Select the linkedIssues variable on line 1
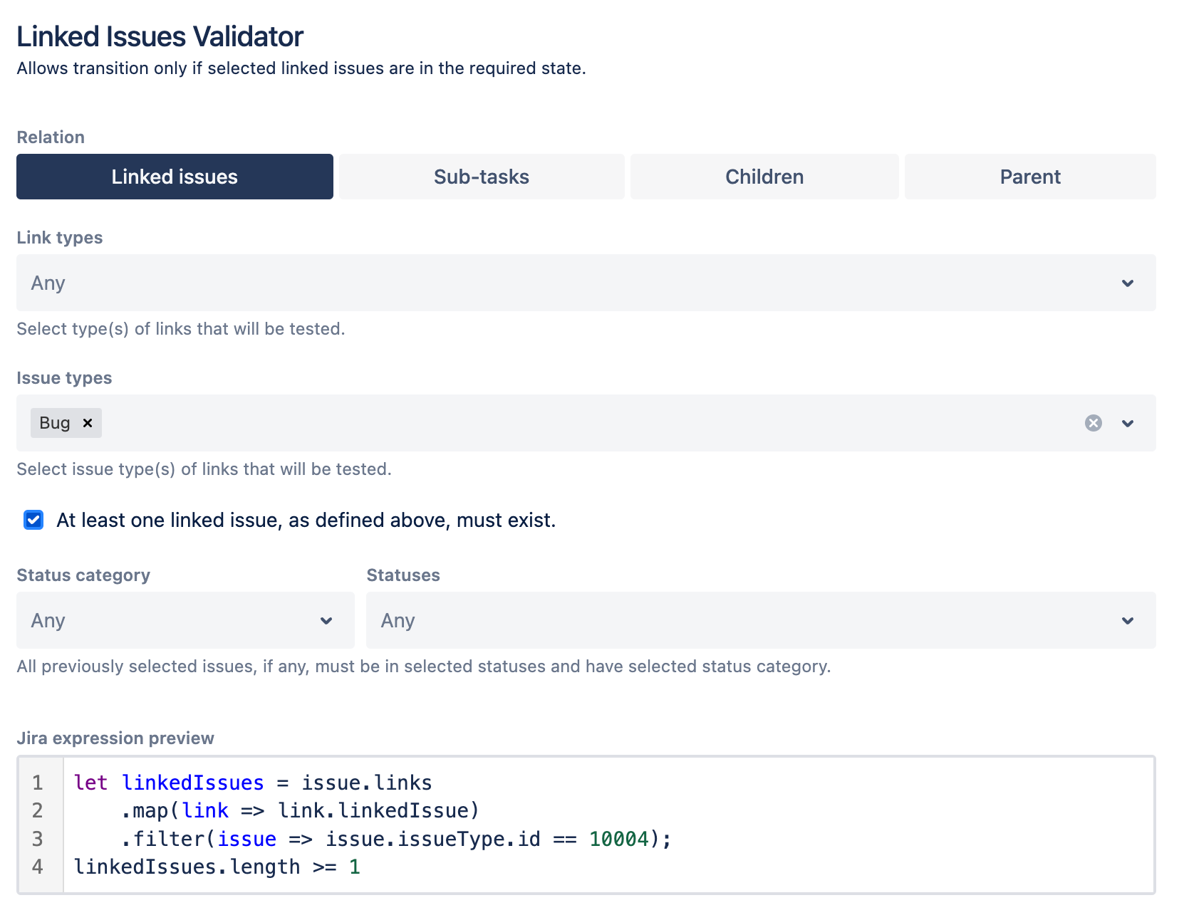This screenshot has height=920, width=1184. click(x=192, y=782)
